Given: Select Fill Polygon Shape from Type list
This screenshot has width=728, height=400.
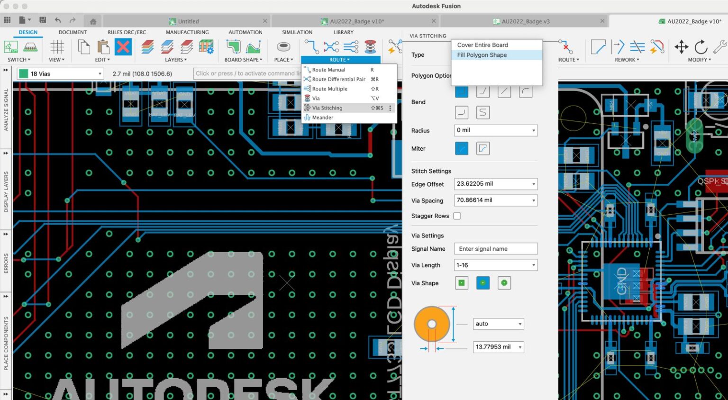Looking at the screenshot, I should pos(482,55).
